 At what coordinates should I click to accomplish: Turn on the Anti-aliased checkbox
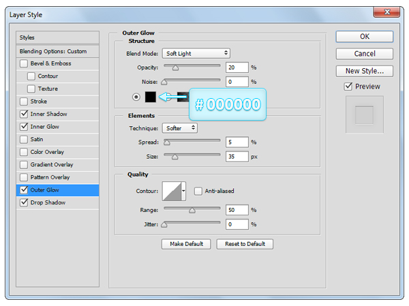point(198,191)
